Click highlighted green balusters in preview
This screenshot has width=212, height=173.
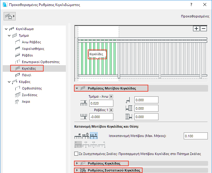pos(98,65)
